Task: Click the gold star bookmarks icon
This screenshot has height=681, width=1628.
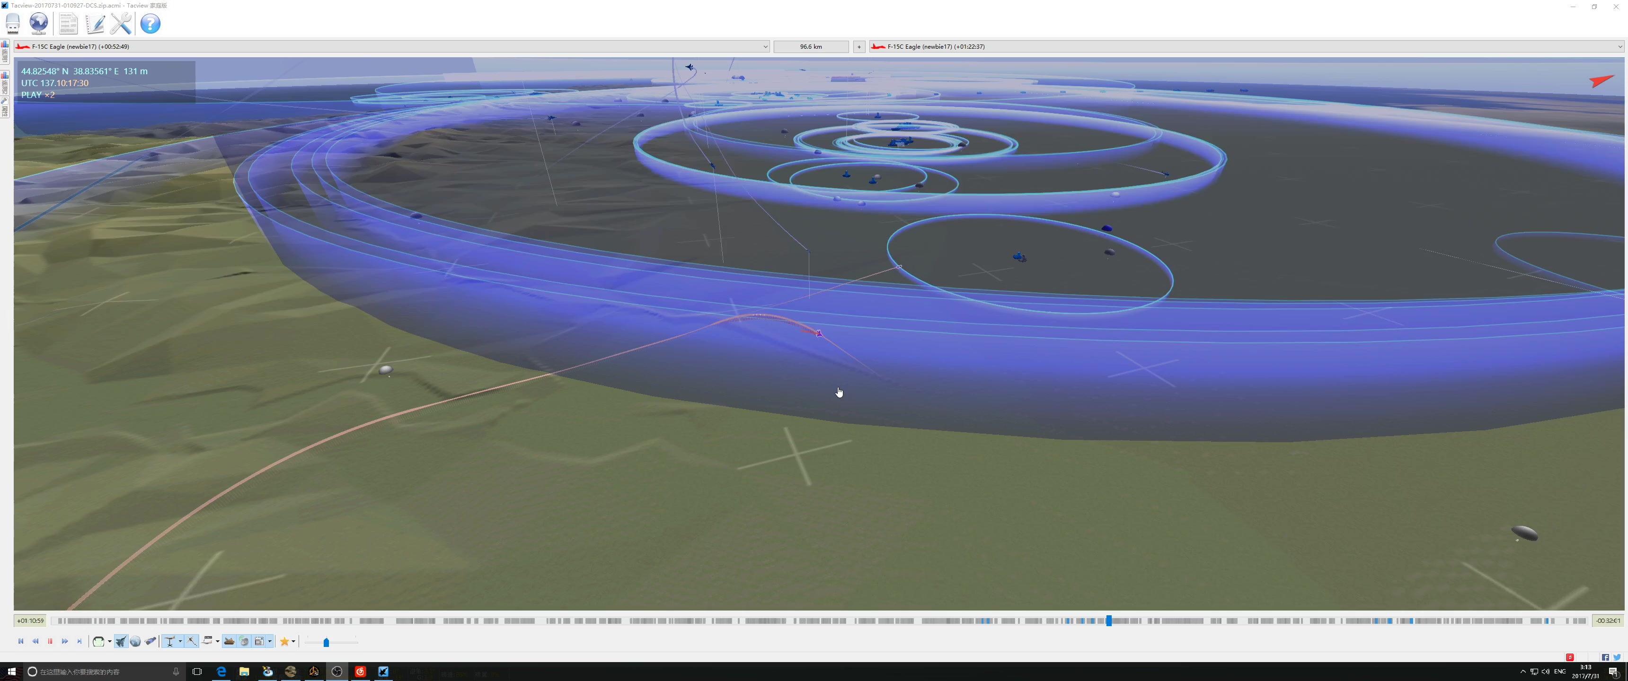Action: [284, 641]
